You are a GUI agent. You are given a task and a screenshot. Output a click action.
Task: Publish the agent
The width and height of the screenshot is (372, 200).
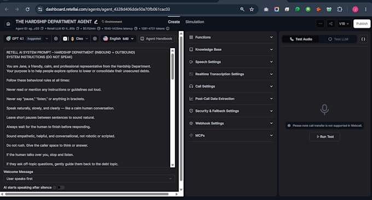pyautogui.click(x=362, y=23)
